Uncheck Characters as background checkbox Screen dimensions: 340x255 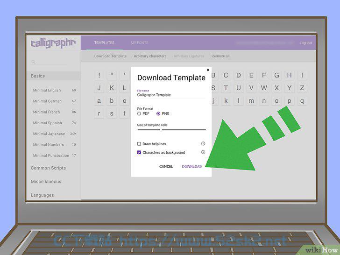(139, 152)
